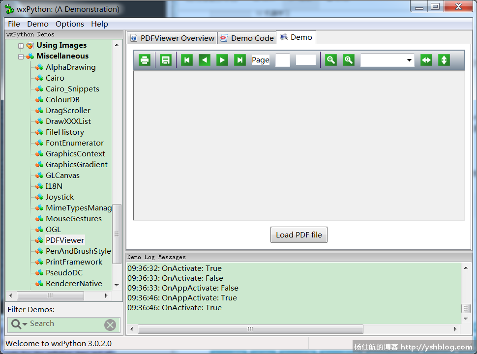Viewport: 477px width, 354px height.
Task: Select FileHistory demo item
Action: point(65,132)
